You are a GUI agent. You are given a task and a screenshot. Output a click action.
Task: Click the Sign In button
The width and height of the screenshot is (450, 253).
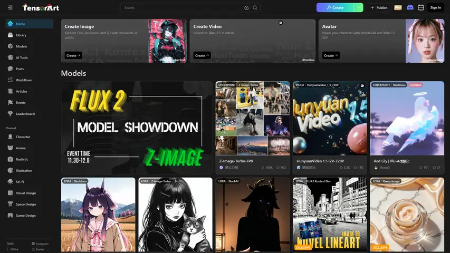[435, 8]
